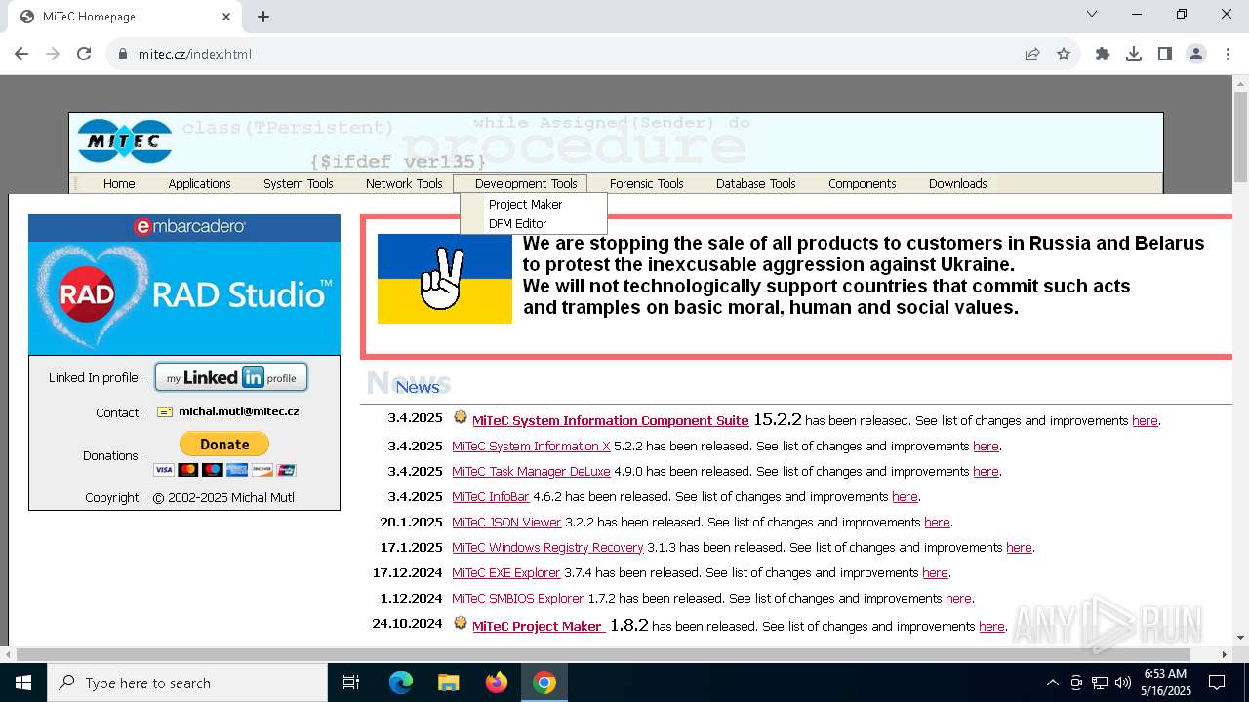
Task: Open MiTeC System Information Component Suite link
Action: tap(611, 421)
